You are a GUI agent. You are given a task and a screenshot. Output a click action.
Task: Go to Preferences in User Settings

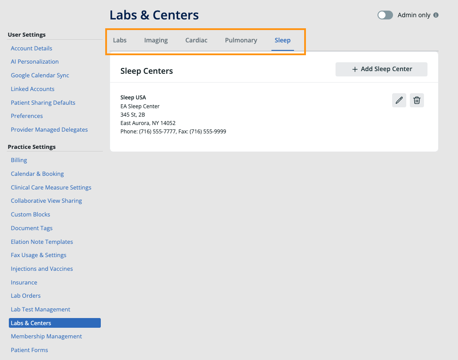coord(27,116)
